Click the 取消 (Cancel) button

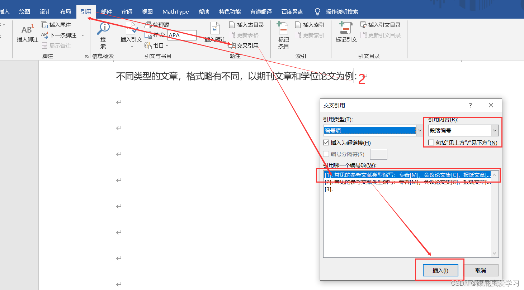481,270
